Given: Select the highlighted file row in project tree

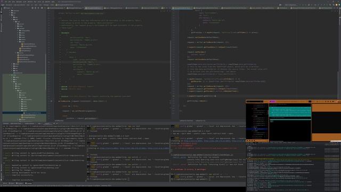Looking at the screenshot, I should (24, 113).
